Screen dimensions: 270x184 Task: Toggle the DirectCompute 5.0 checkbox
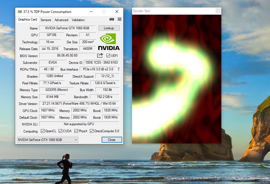click(x=92, y=131)
